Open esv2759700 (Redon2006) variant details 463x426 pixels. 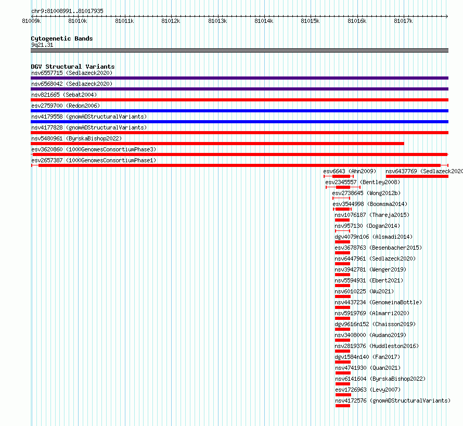click(66, 106)
